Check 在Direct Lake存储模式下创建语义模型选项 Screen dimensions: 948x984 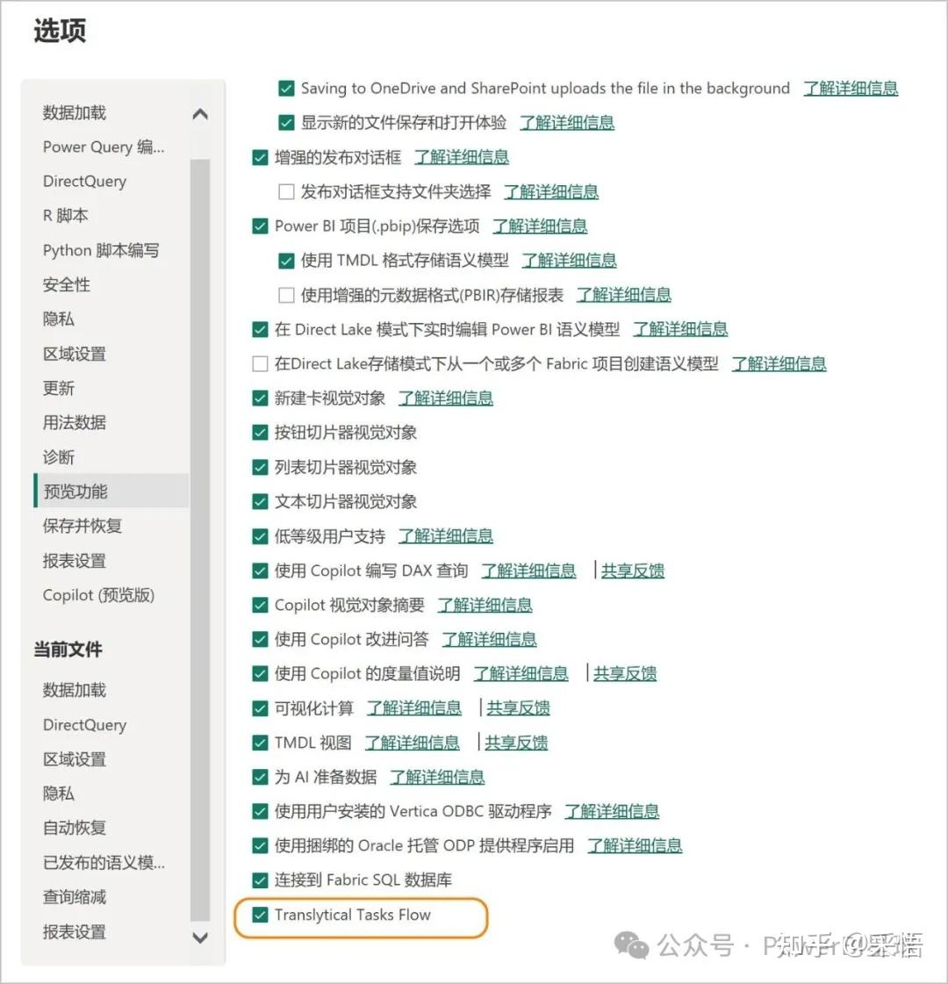tap(260, 363)
